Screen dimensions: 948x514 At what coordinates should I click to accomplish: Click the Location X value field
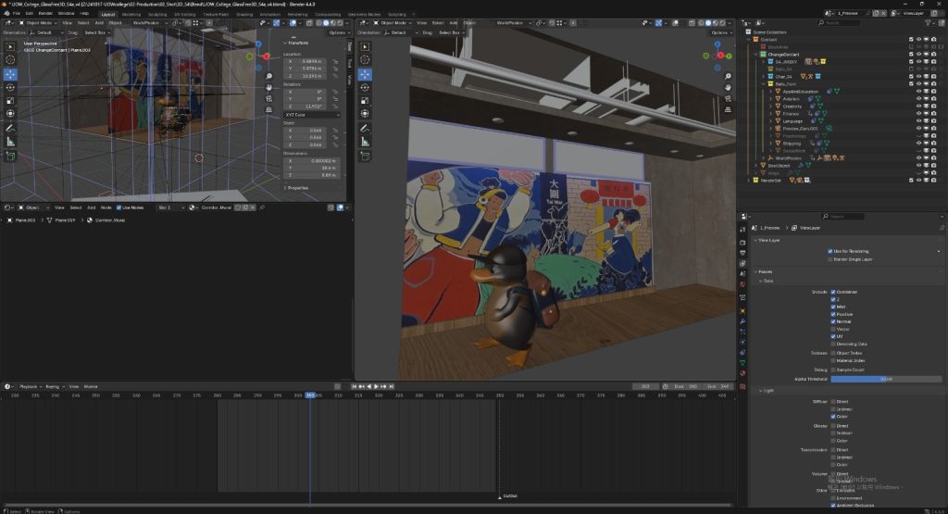pyautogui.click(x=306, y=61)
